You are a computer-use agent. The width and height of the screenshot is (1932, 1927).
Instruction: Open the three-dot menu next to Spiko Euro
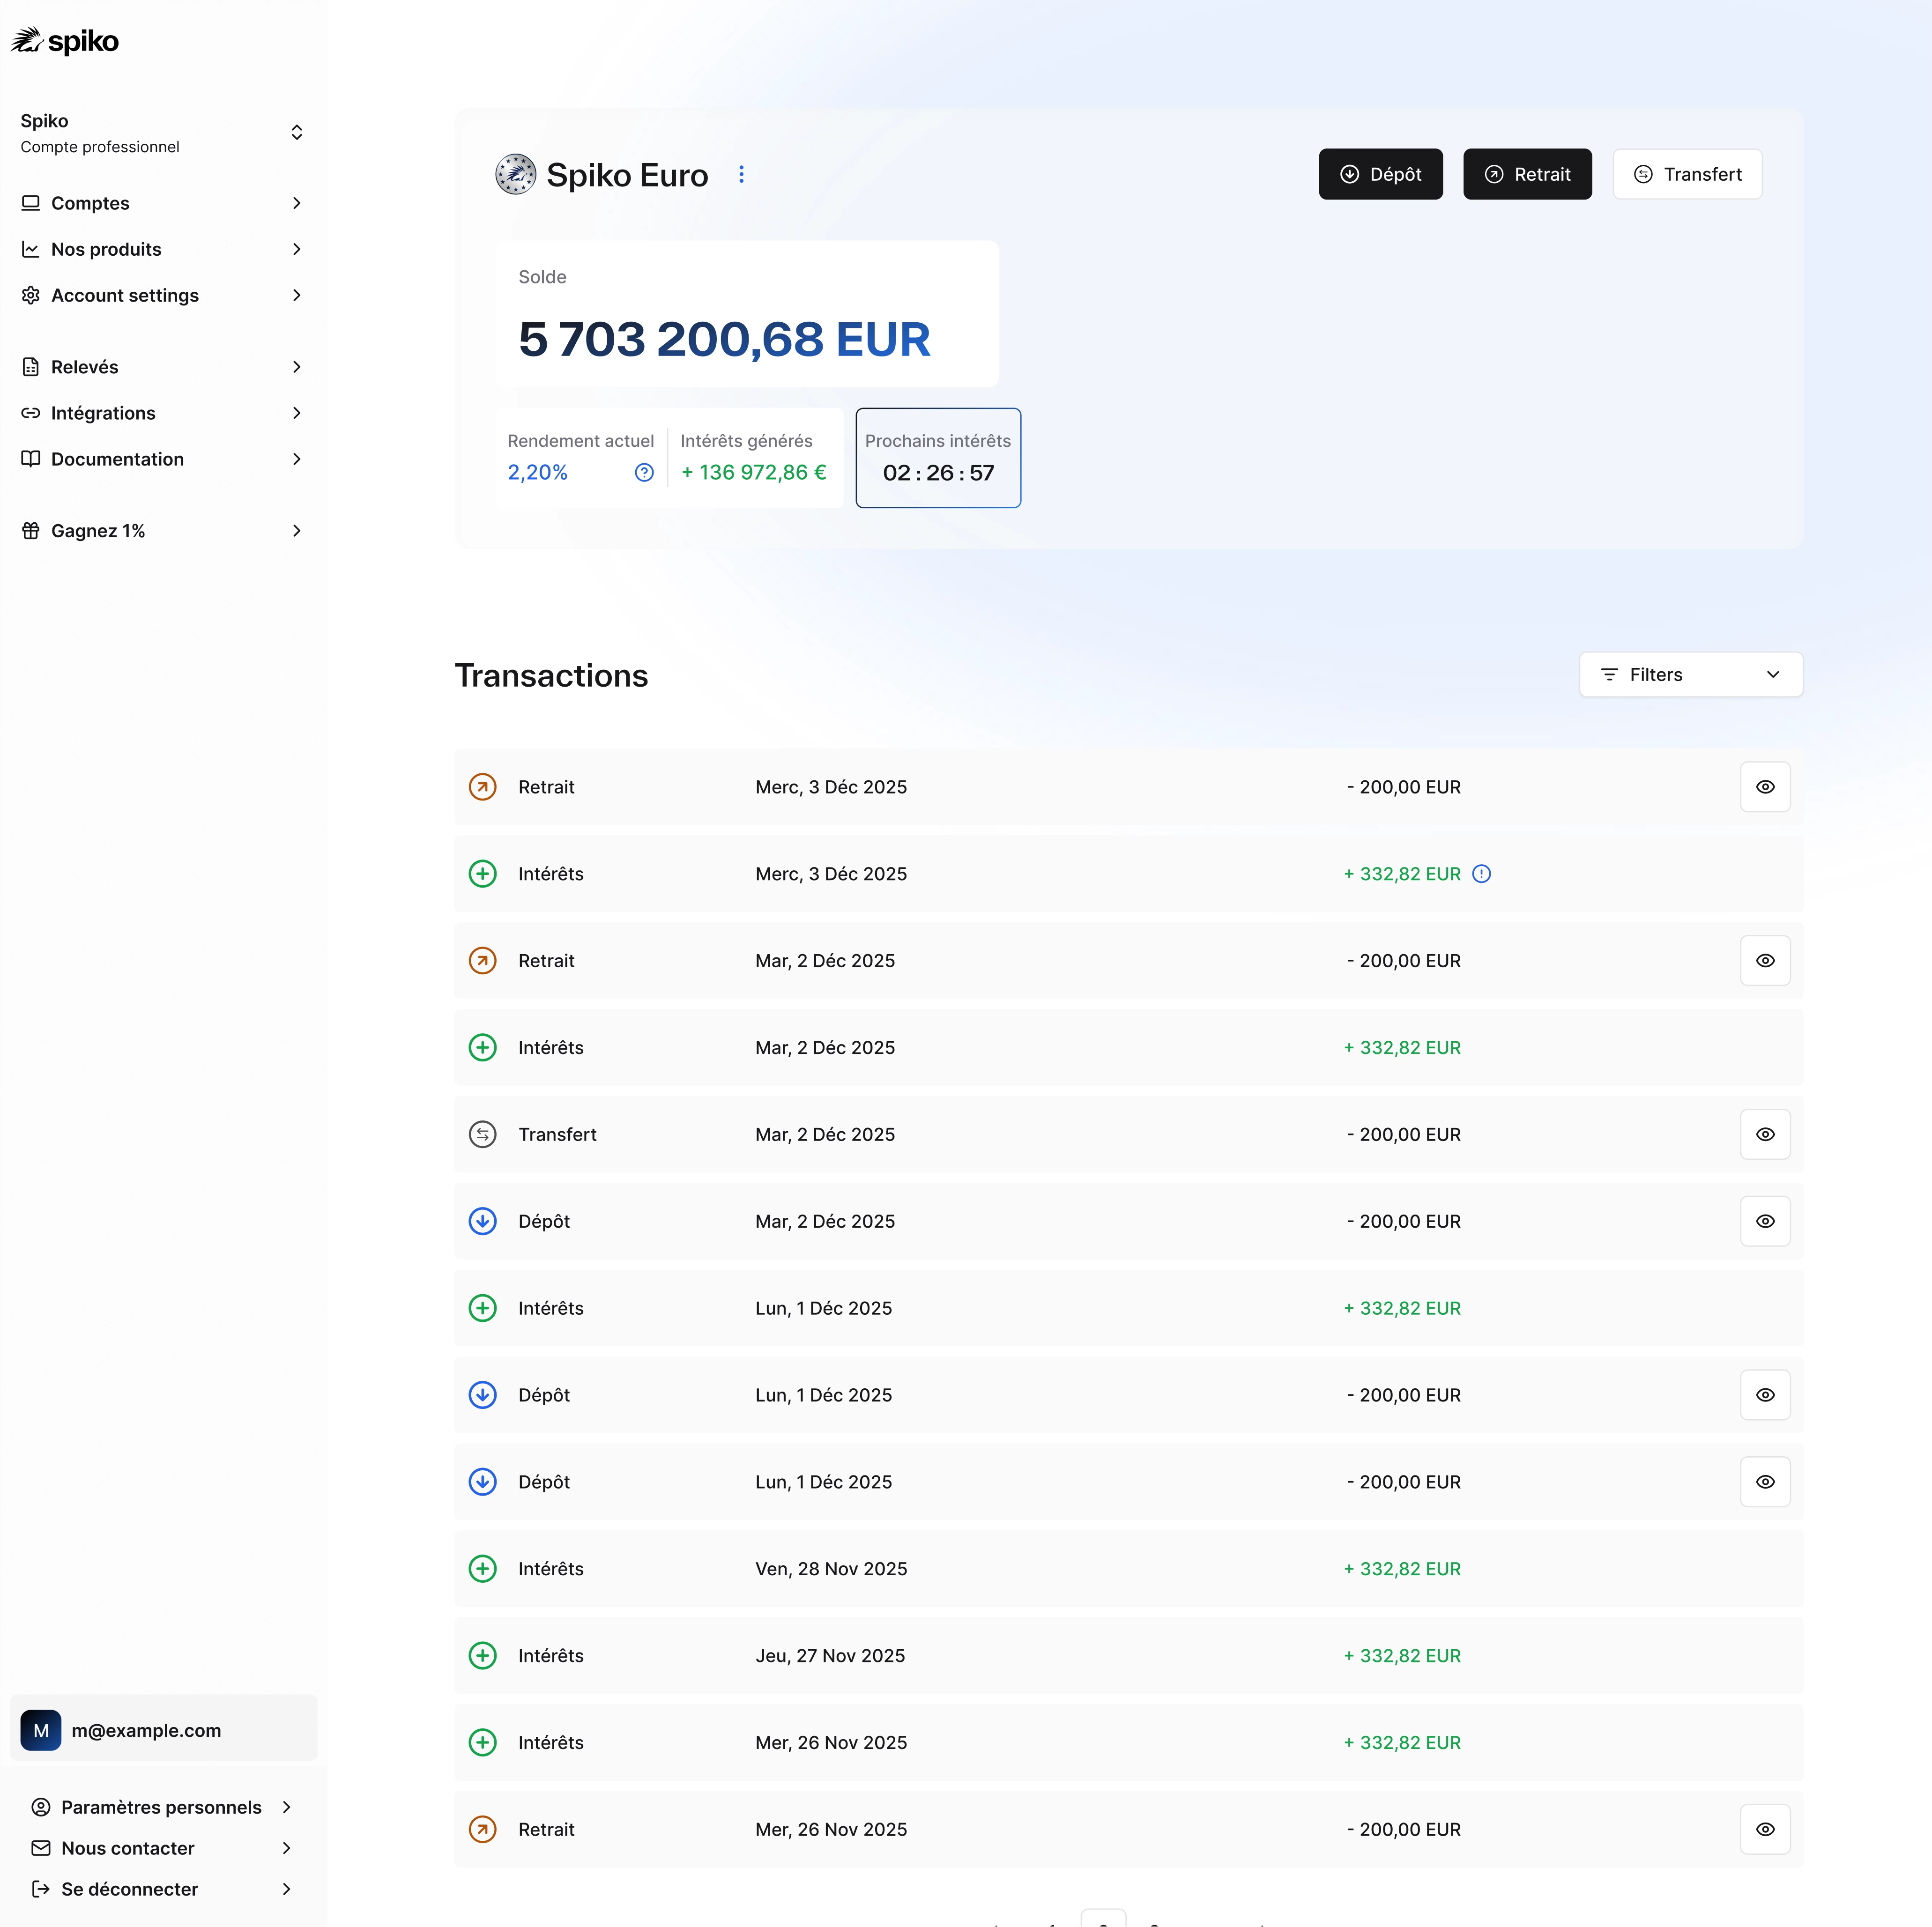(x=741, y=173)
